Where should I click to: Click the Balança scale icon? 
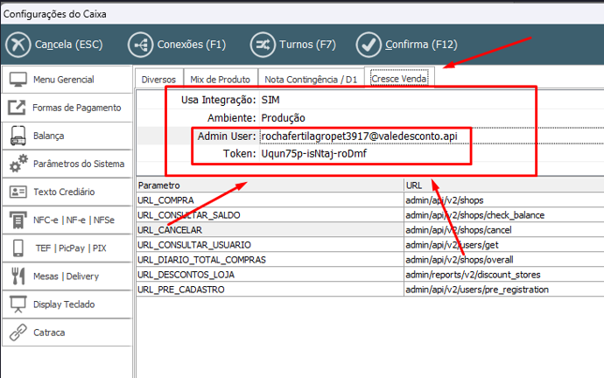(x=18, y=136)
